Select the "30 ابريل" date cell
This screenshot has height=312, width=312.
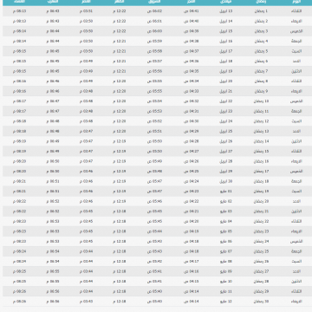pos(226,181)
